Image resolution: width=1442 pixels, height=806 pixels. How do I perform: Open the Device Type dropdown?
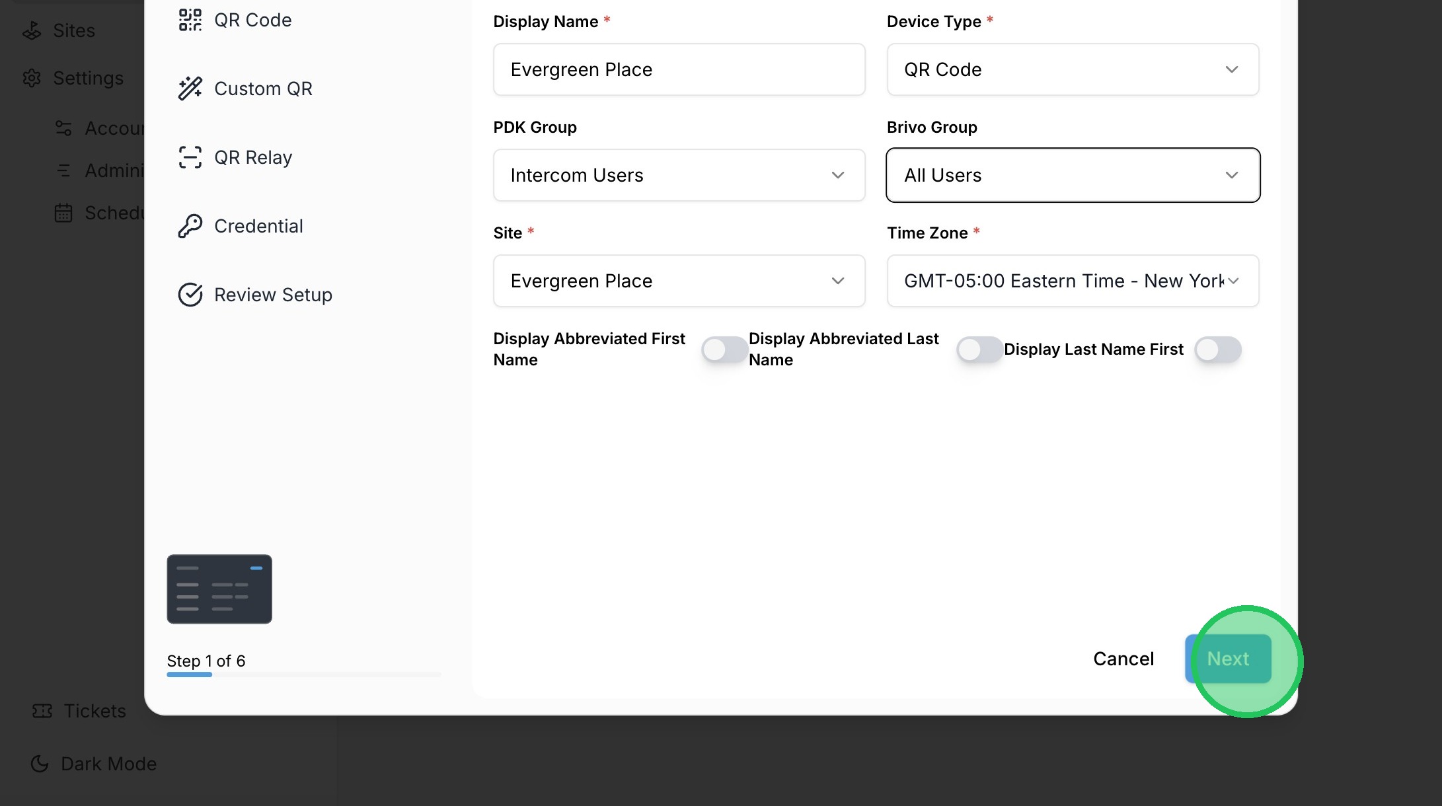(x=1072, y=69)
